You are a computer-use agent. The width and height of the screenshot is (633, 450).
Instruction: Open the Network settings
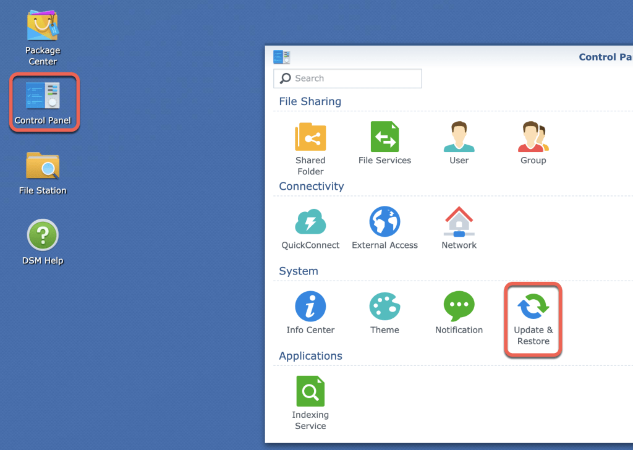pos(459,229)
